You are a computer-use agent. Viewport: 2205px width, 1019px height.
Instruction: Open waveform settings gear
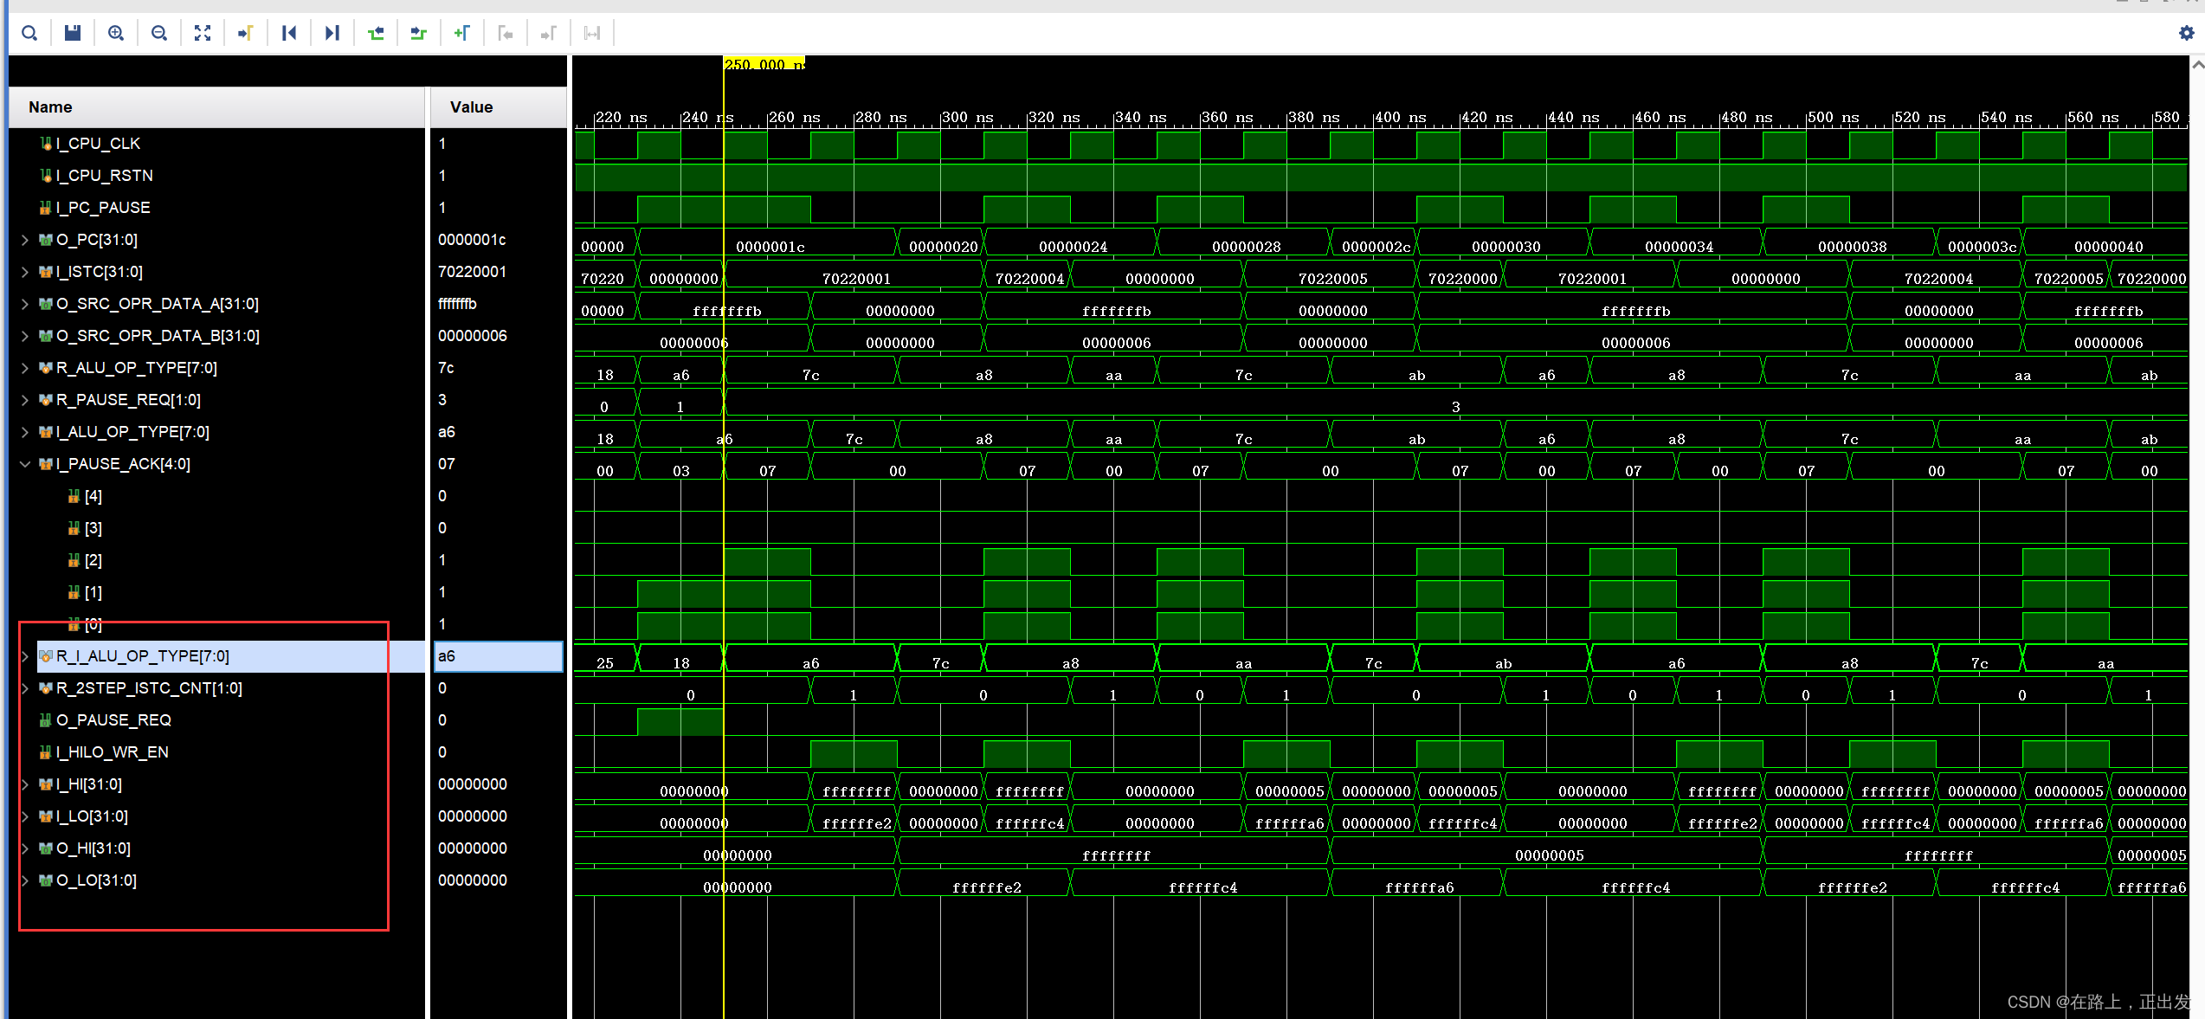click(x=2187, y=33)
